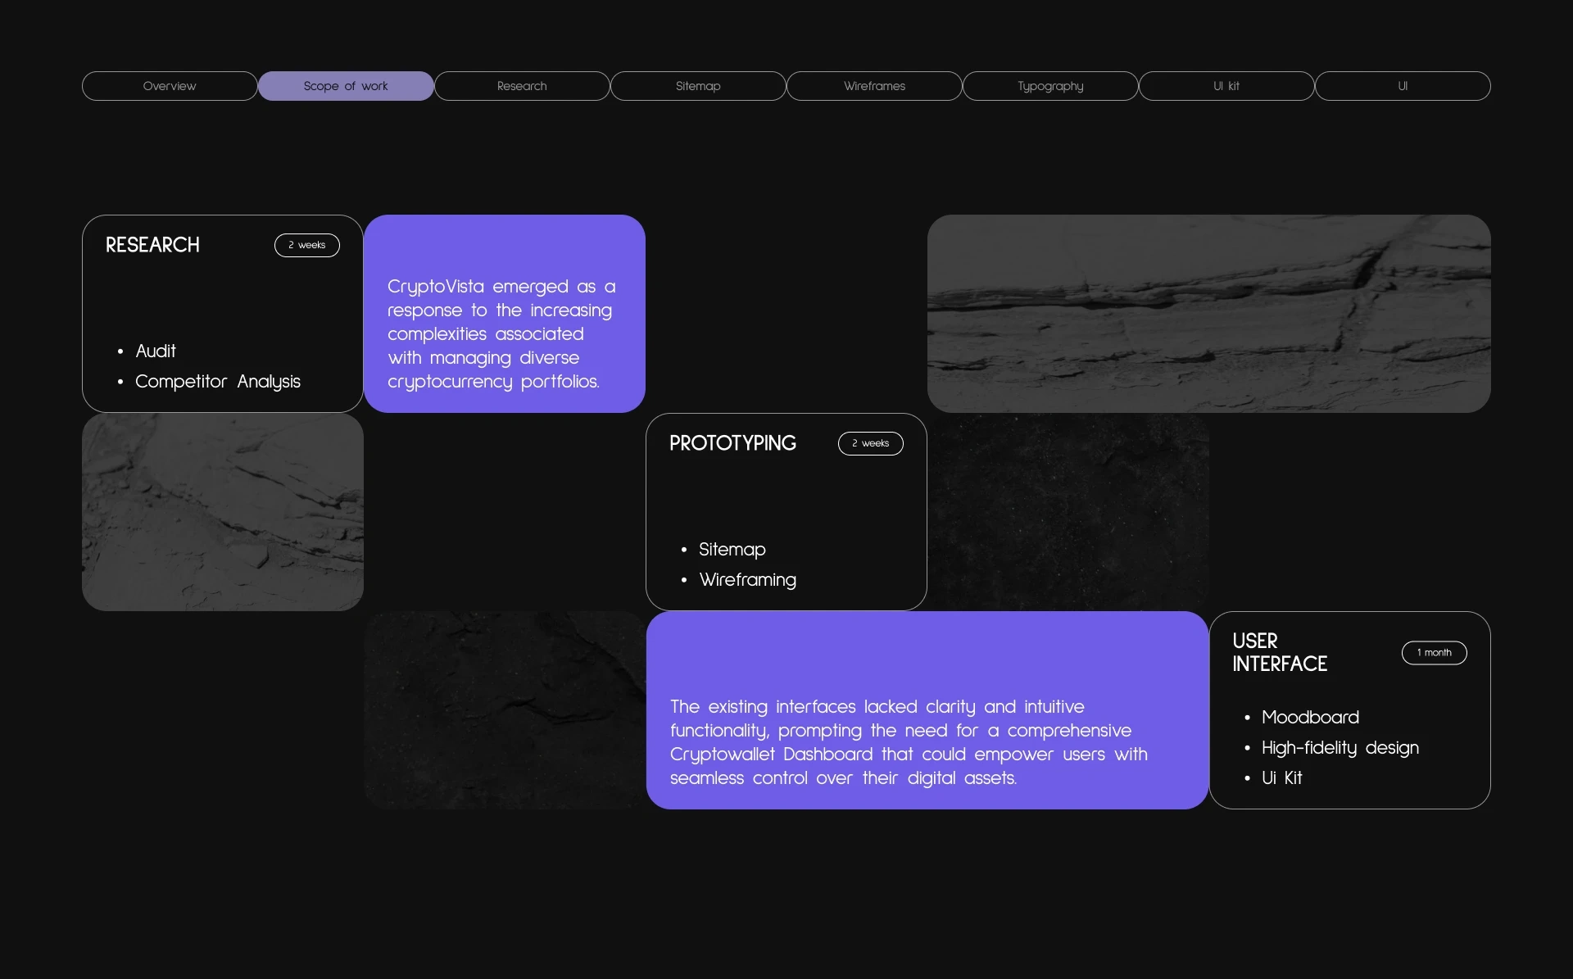Select the Scope of work tab
This screenshot has width=1573, height=979.
click(346, 86)
